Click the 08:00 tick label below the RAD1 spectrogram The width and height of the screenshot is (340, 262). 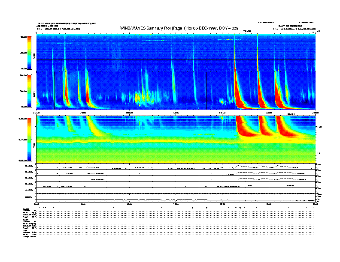129,113
